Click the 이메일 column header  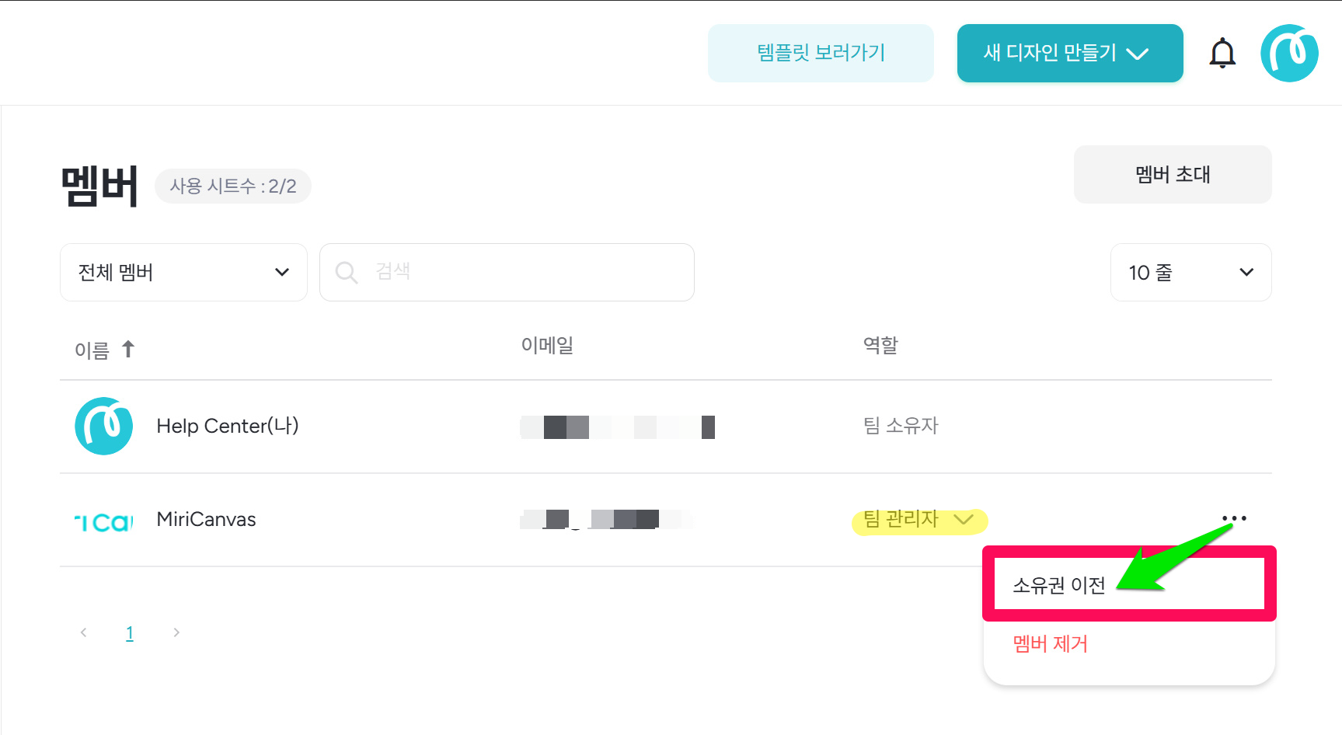[547, 345]
